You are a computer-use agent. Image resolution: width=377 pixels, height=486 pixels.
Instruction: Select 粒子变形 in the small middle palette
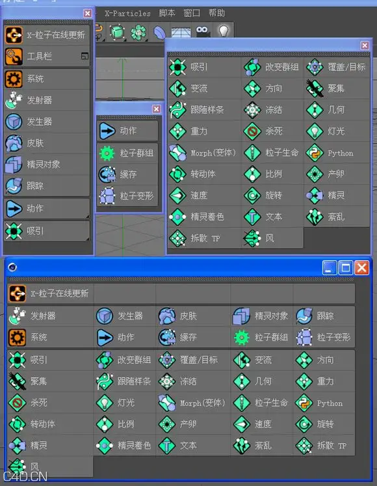coord(127,196)
